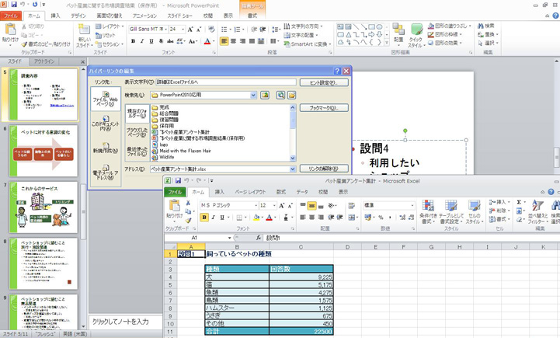The width and height of the screenshot is (560, 338).
Task: Switch to Excel Page Layout tab
Action: click(250, 192)
